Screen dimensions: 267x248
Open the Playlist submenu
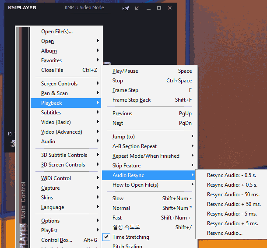67,230
